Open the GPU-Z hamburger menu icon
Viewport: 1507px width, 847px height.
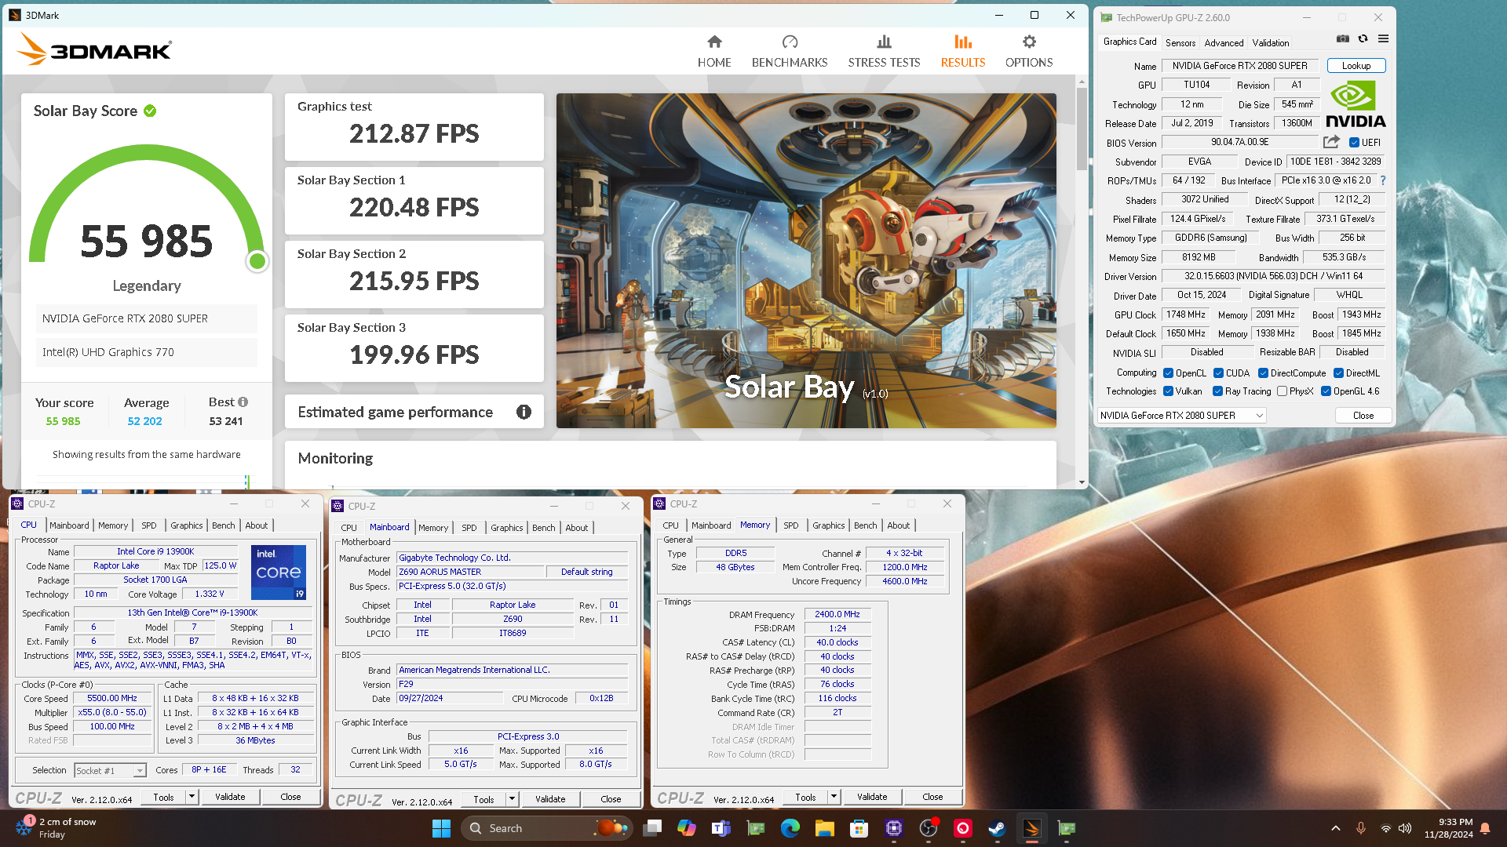tap(1383, 38)
